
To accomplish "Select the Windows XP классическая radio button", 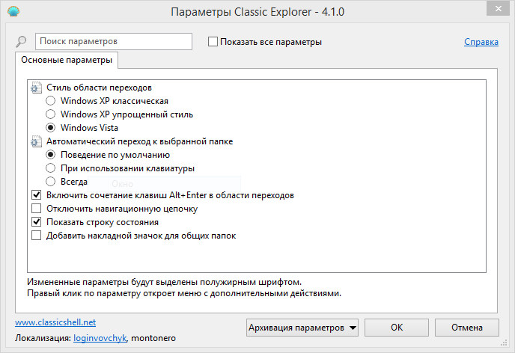I will pyautogui.click(x=51, y=101).
